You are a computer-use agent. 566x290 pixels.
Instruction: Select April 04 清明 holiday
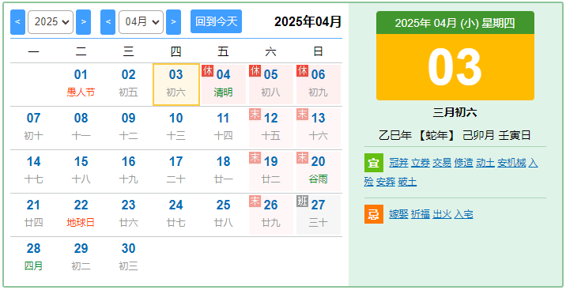(x=224, y=85)
